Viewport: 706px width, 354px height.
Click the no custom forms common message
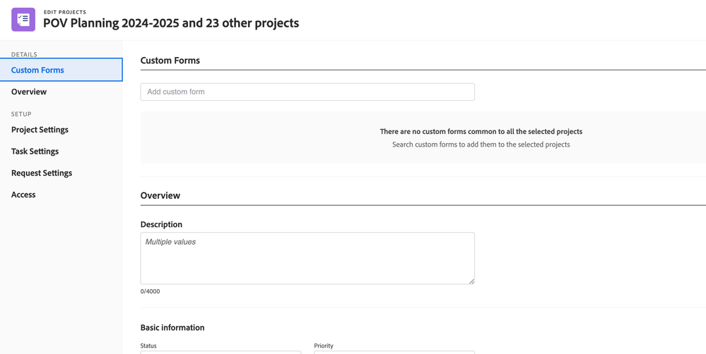click(481, 131)
